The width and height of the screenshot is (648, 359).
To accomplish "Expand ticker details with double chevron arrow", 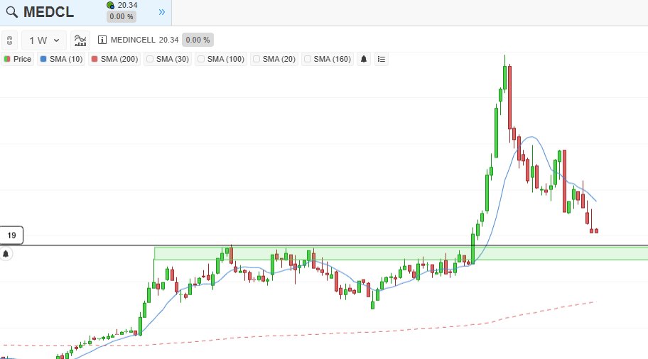I will coord(161,12).
